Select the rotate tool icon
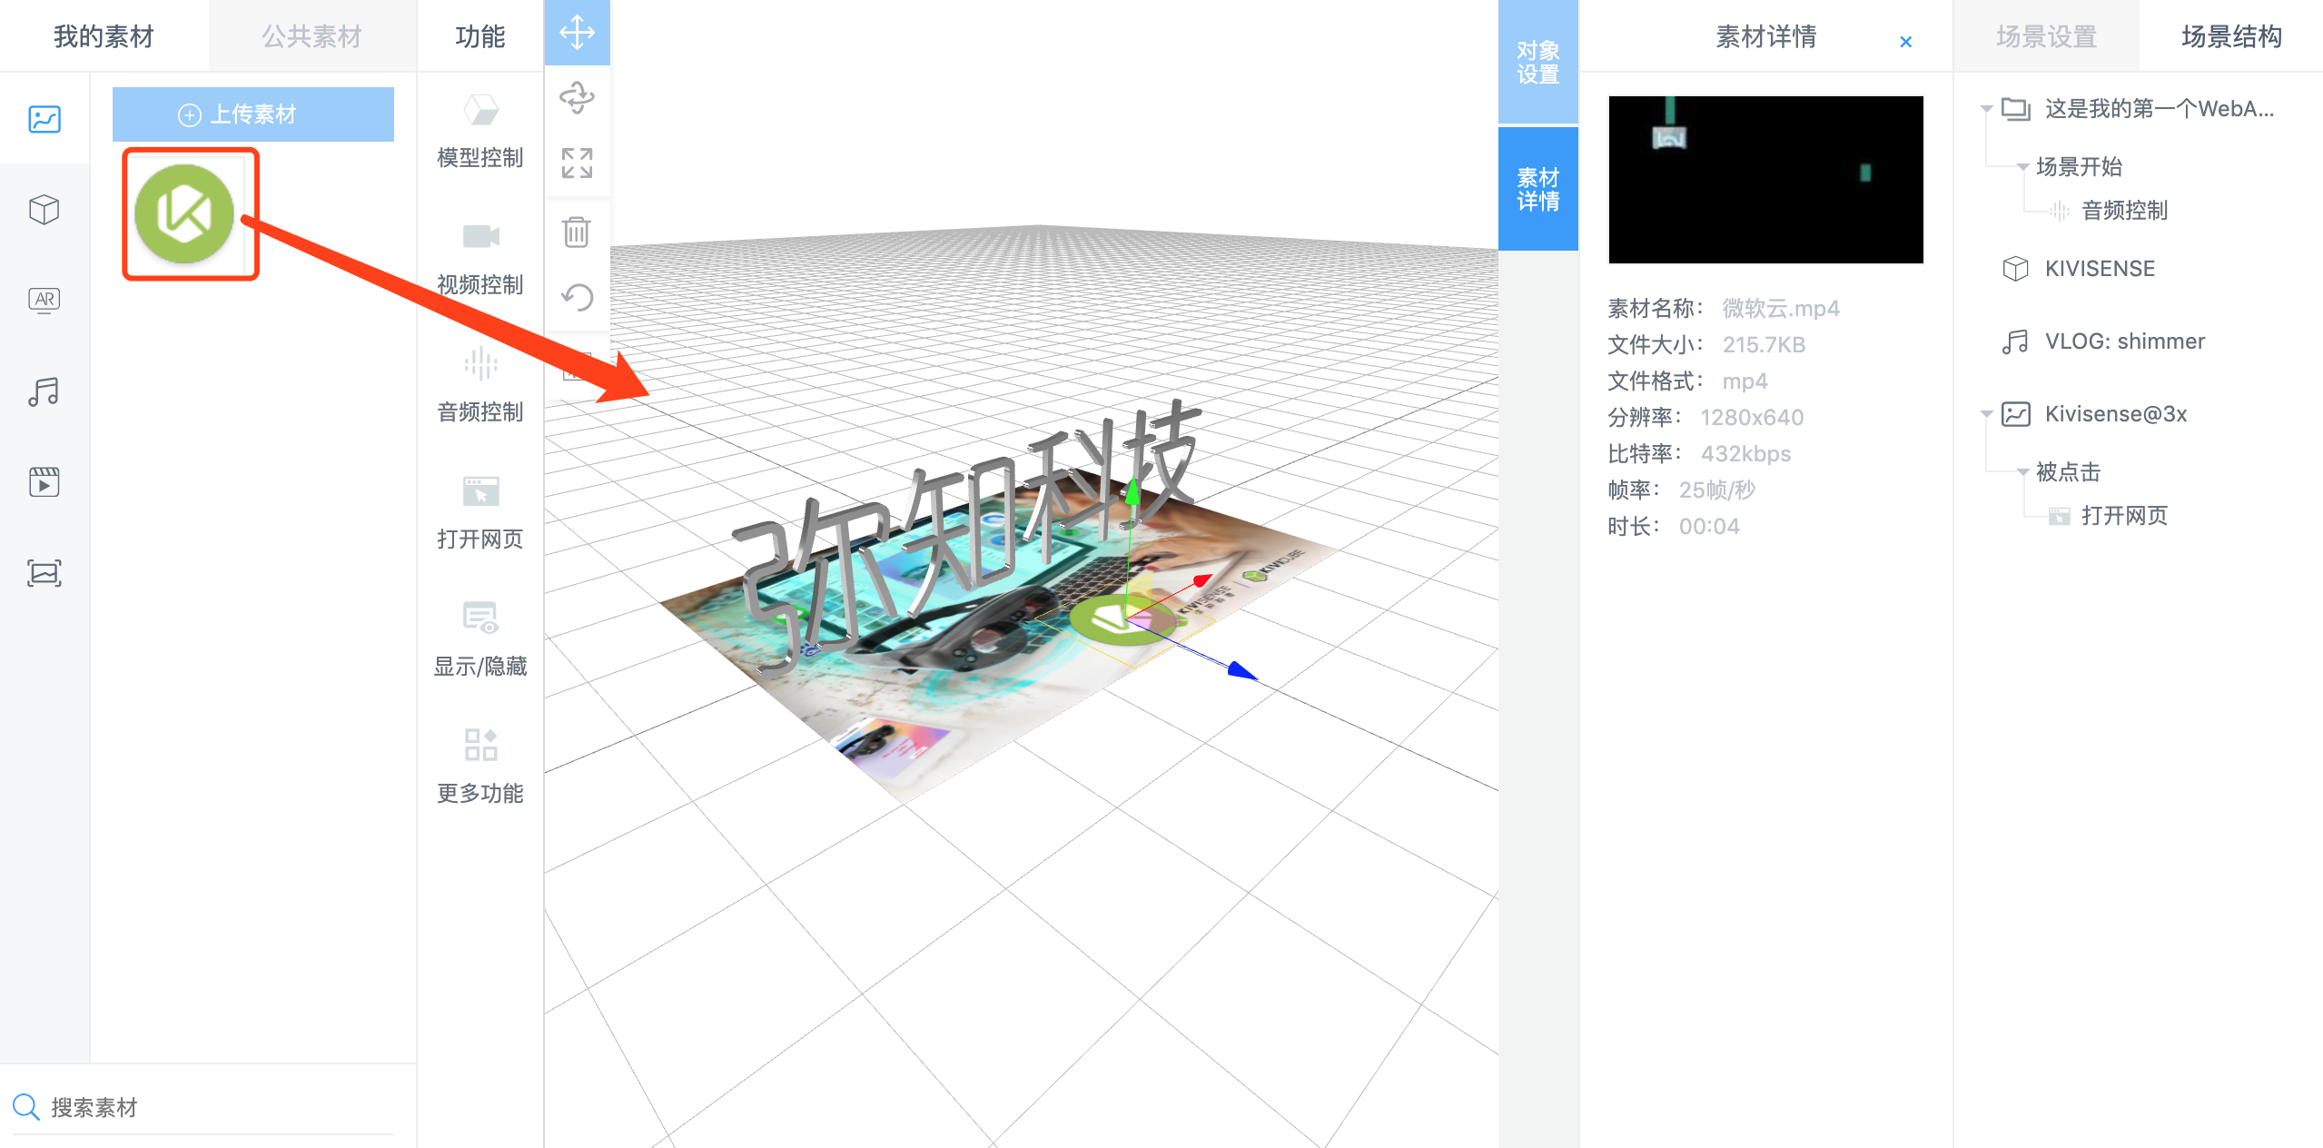Viewport: 2323px width, 1148px height. click(x=577, y=98)
